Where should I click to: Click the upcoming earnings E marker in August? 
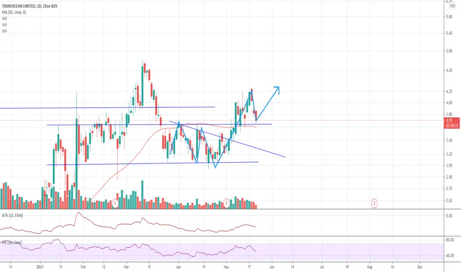tap(374, 203)
